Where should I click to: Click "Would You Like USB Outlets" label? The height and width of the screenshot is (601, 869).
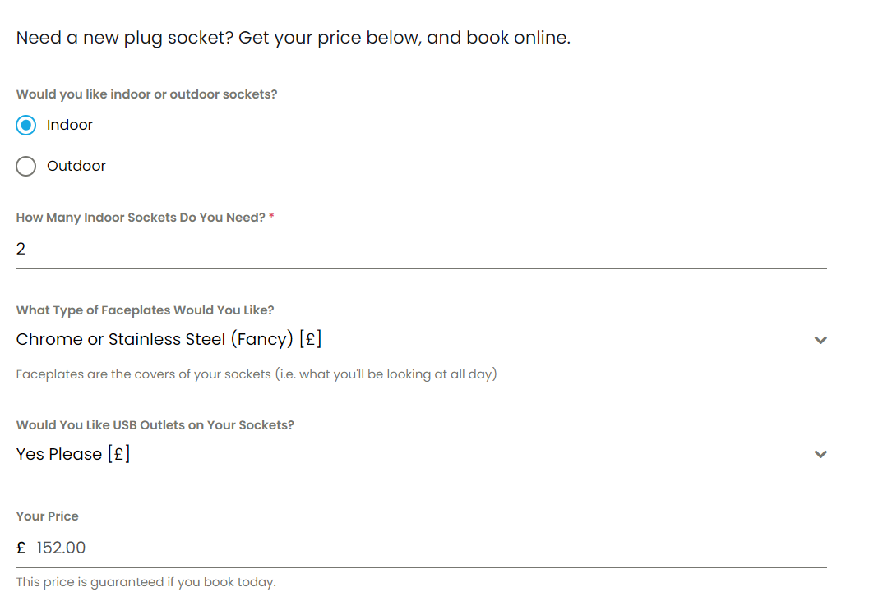coord(155,425)
